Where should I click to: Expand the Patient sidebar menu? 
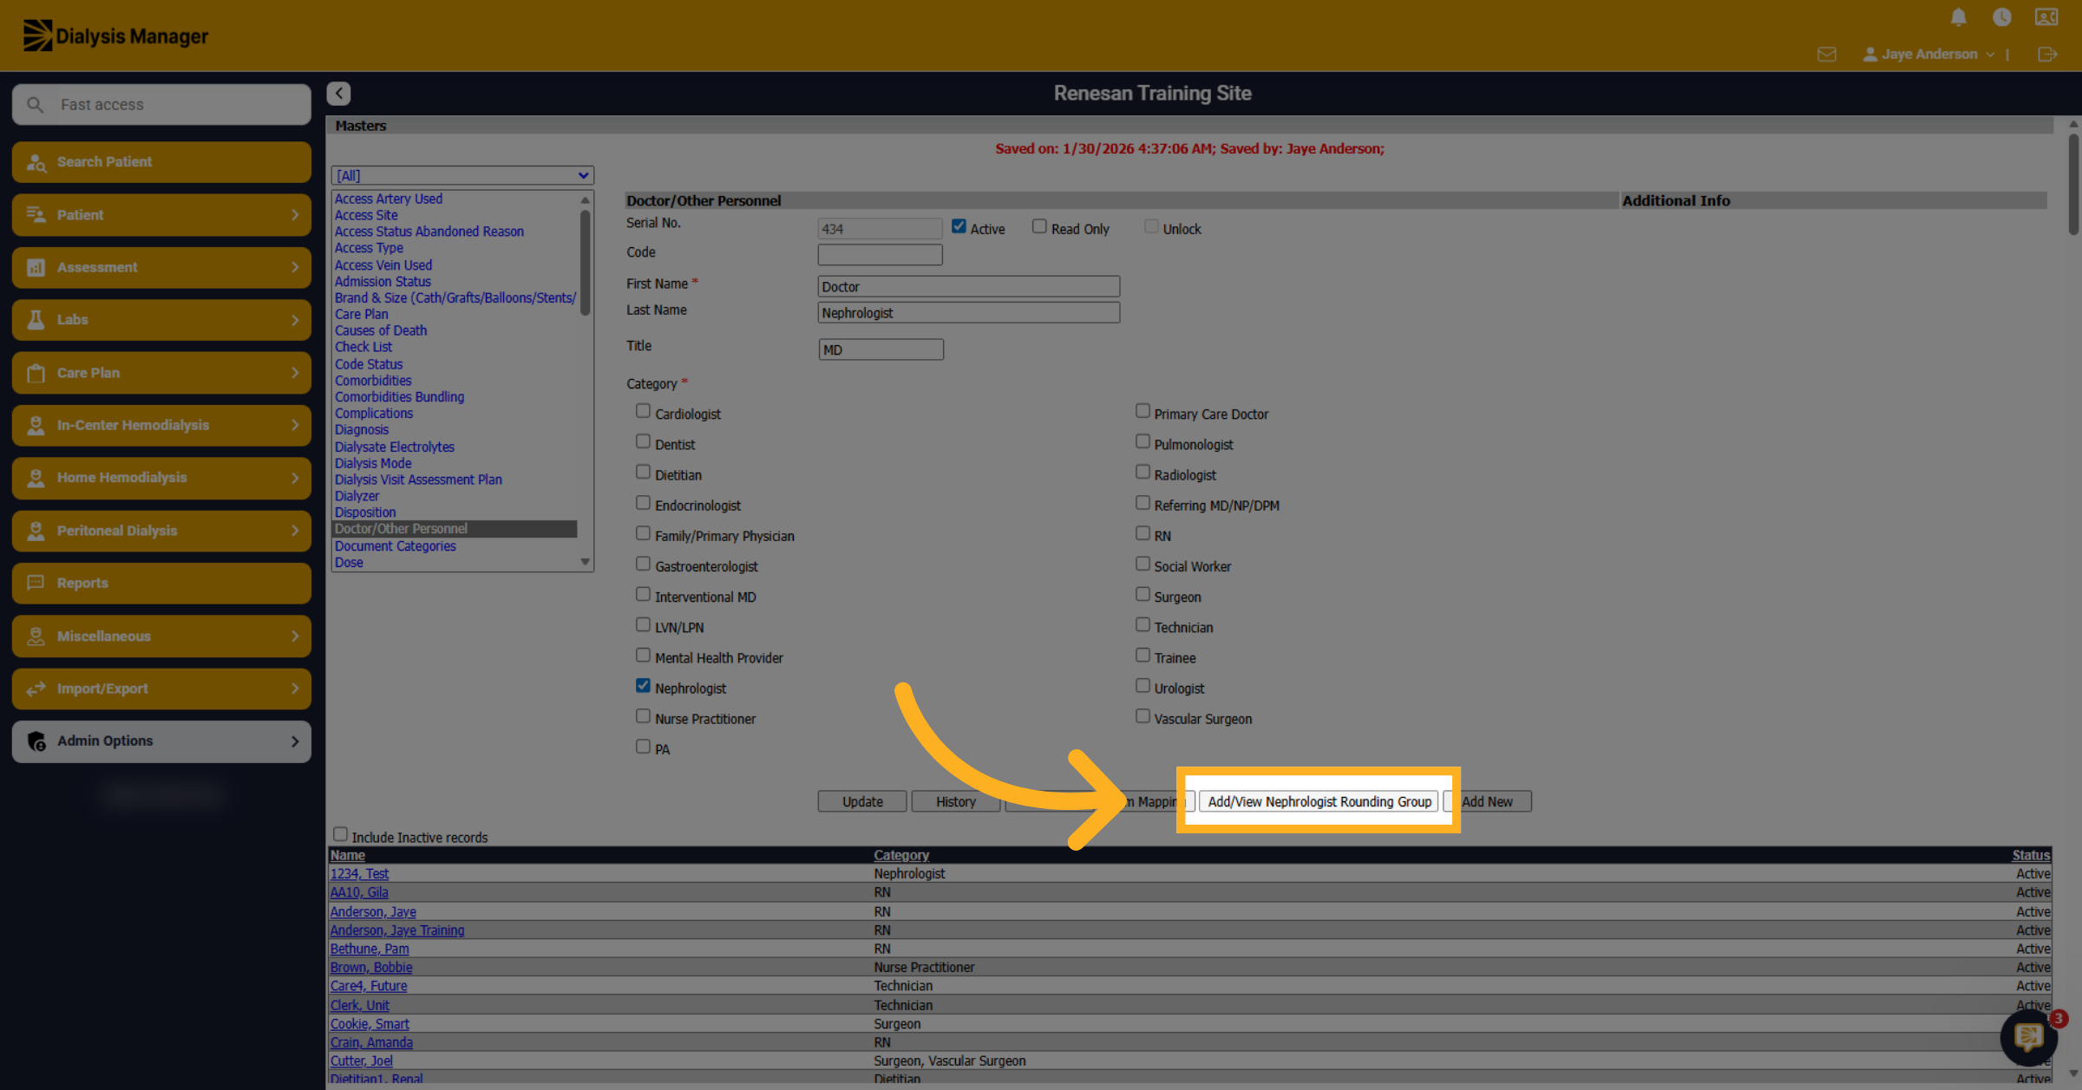[x=161, y=215]
